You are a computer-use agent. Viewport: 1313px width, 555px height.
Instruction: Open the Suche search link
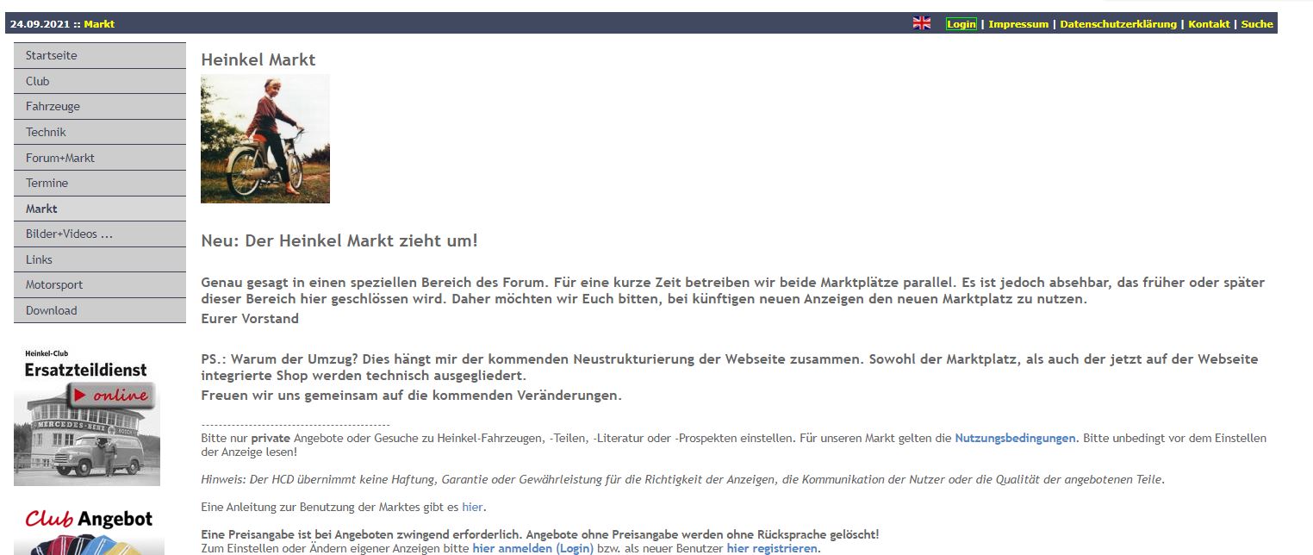point(1256,24)
